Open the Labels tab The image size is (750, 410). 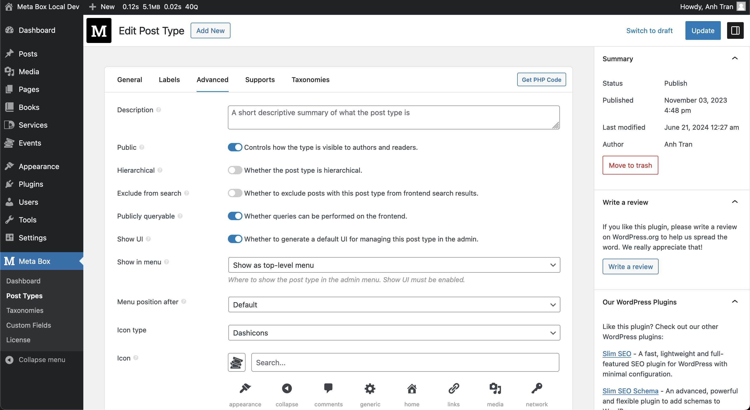pos(169,80)
